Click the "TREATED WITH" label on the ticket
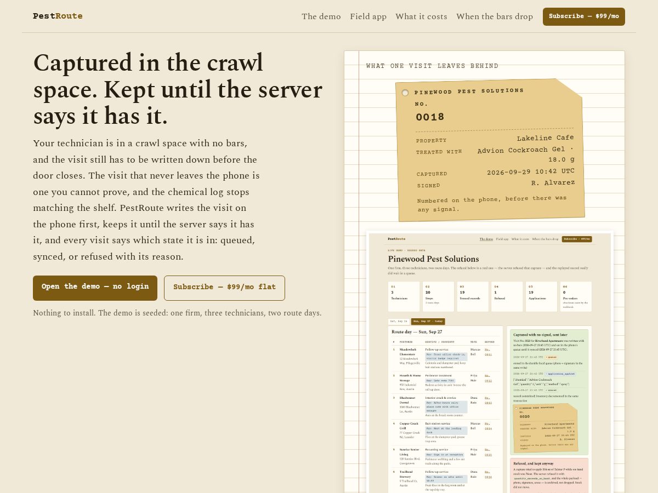The height and width of the screenshot is (493, 658). 439,152
